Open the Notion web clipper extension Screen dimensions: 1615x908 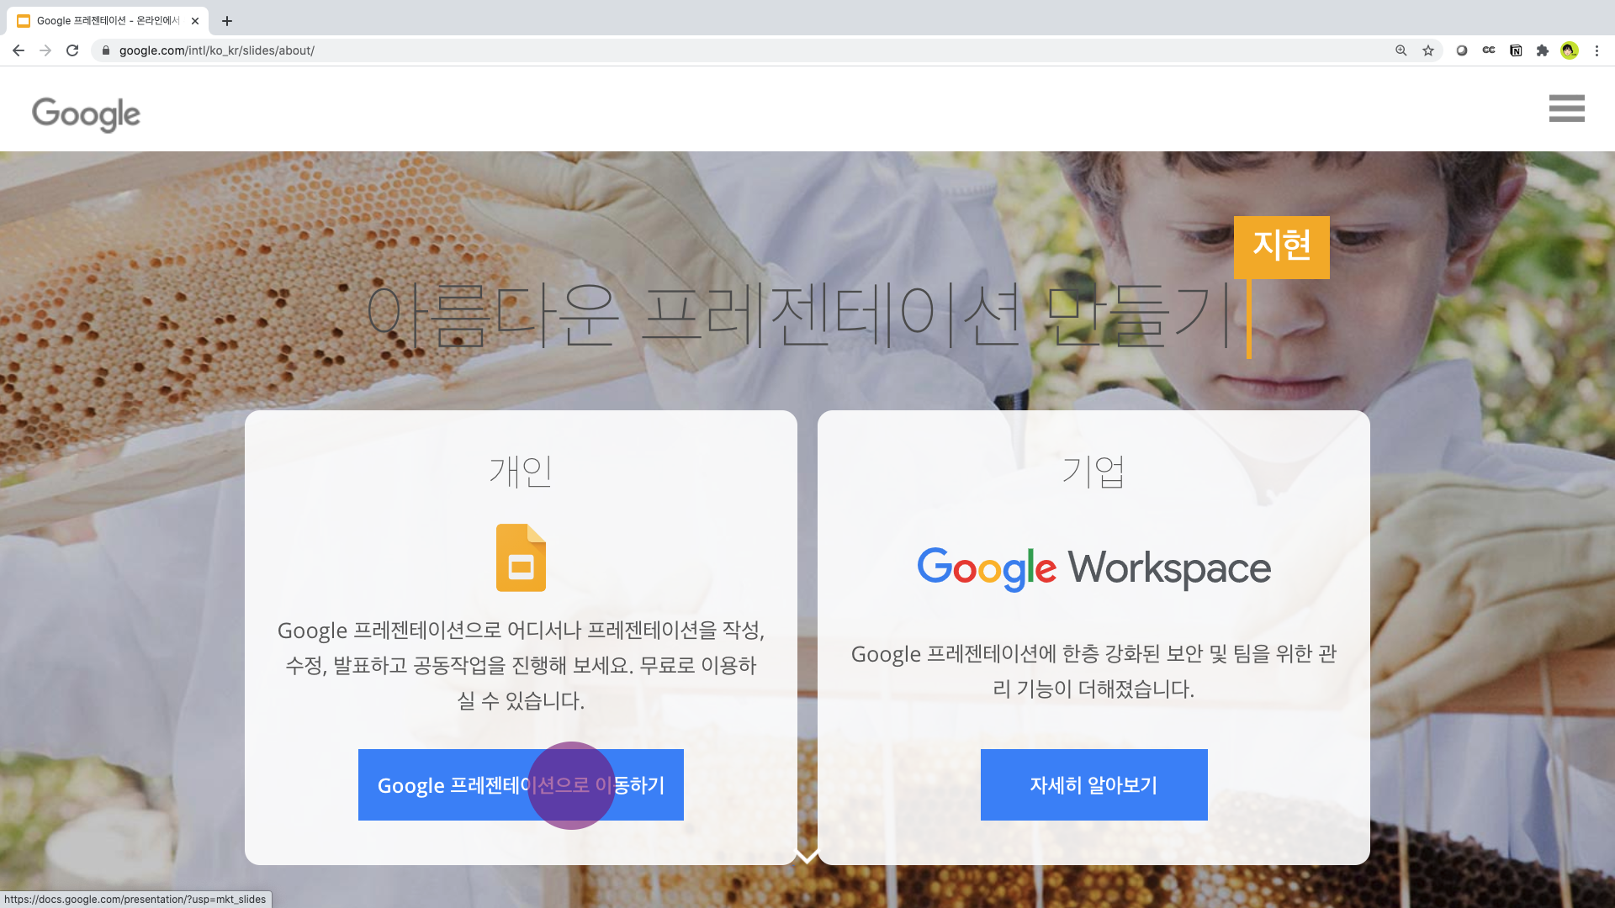[1516, 50]
